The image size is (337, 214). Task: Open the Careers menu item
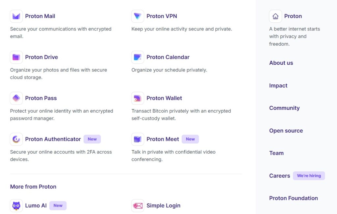pos(279,176)
